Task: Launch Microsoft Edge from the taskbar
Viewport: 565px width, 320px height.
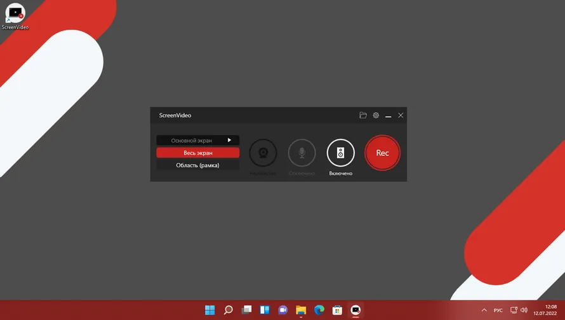Action: click(x=319, y=310)
